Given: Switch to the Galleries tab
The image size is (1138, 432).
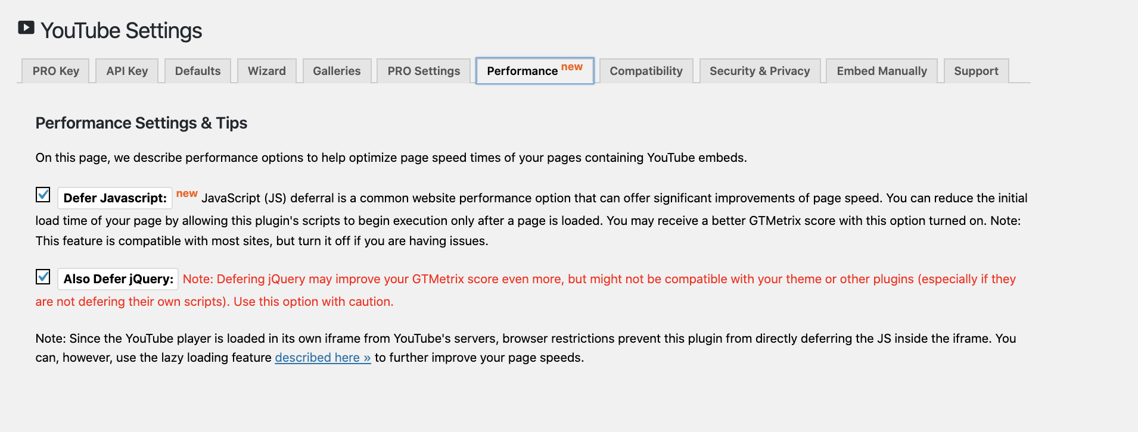Looking at the screenshot, I should tap(337, 71).
